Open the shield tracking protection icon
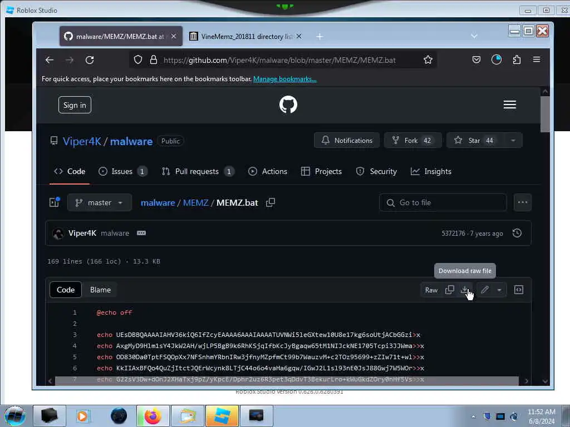The height and width of the screenshot is (427, 570). click(138, 59)
